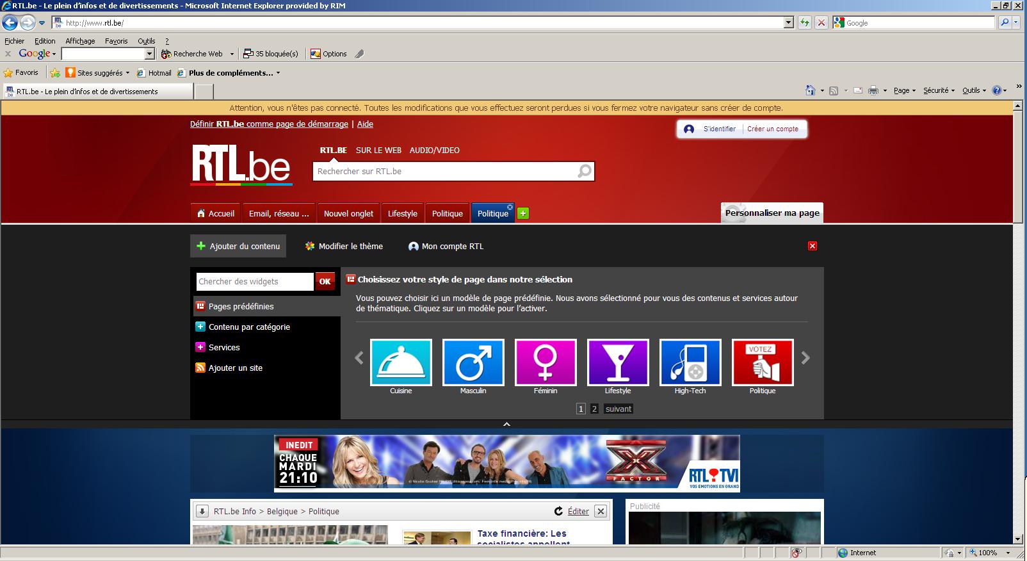
Task: Go to template page 2
Action: tap(594, 409)
